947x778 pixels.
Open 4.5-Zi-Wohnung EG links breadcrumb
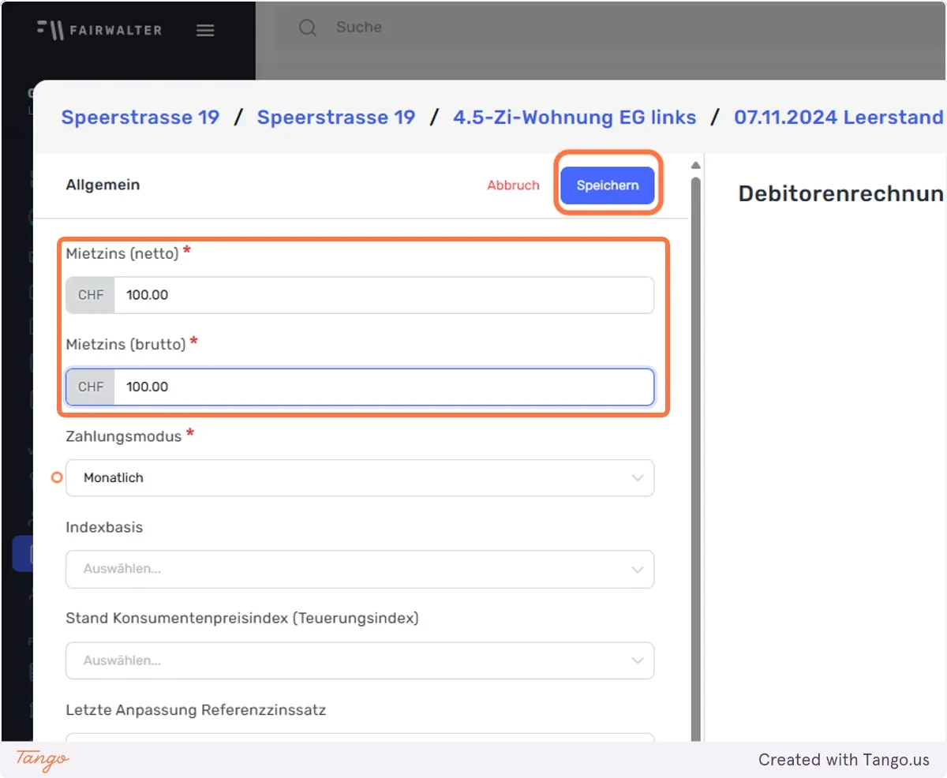pyautogui.click(x=575, y=118)
